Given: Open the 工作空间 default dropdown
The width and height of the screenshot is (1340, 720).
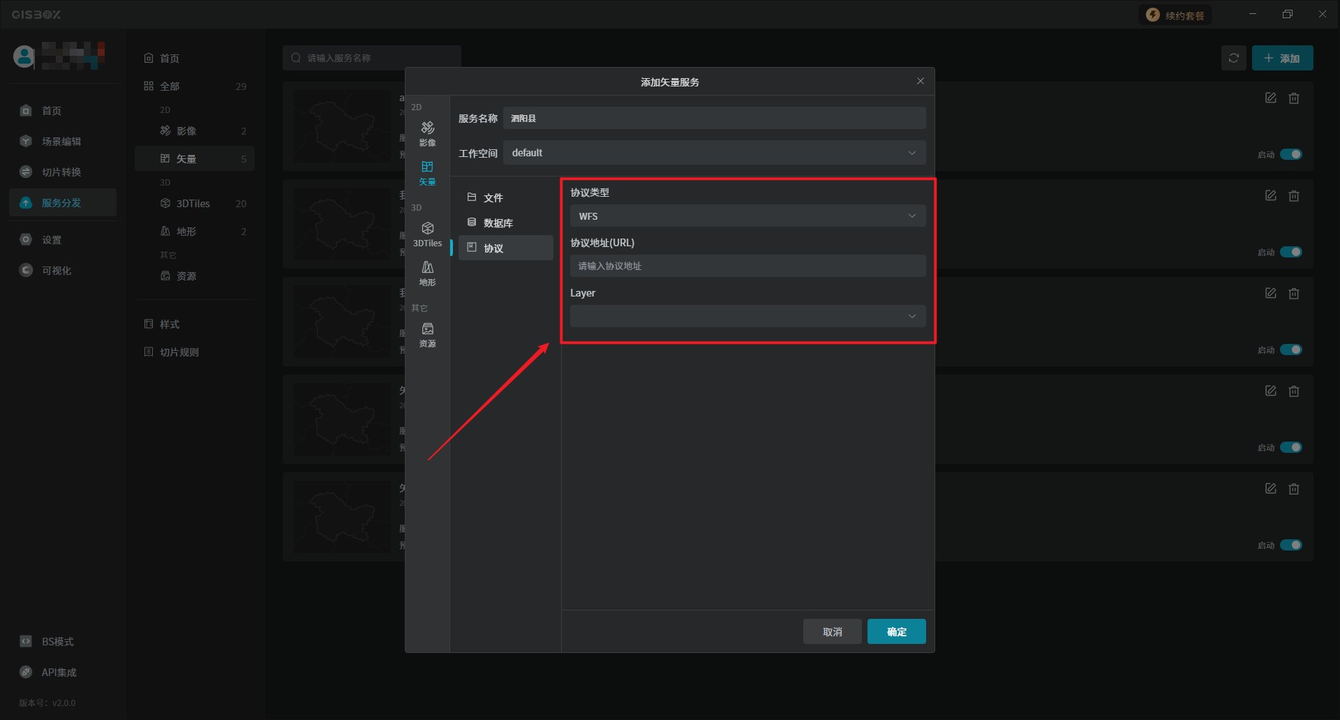Looking at the screenshot, I should click(x=714, y=153).
